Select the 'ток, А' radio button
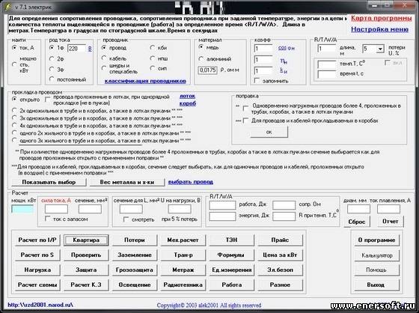 point(14,48)
